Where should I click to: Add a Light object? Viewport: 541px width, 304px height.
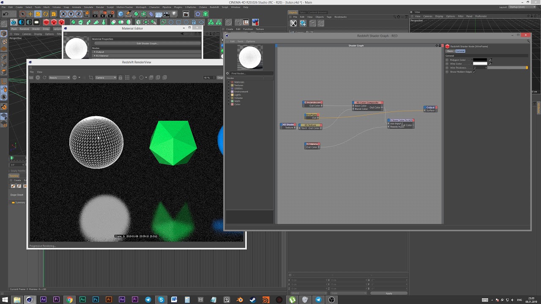[x=174, y=14]
